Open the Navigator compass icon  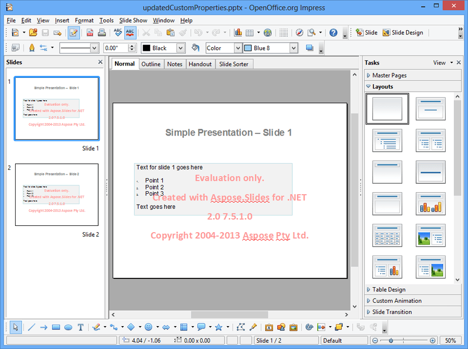pyautogui.click(x=300, y=33)
